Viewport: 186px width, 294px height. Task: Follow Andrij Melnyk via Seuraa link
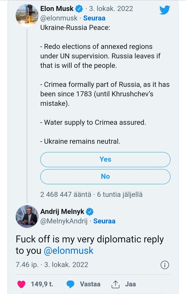pos(104,221)
